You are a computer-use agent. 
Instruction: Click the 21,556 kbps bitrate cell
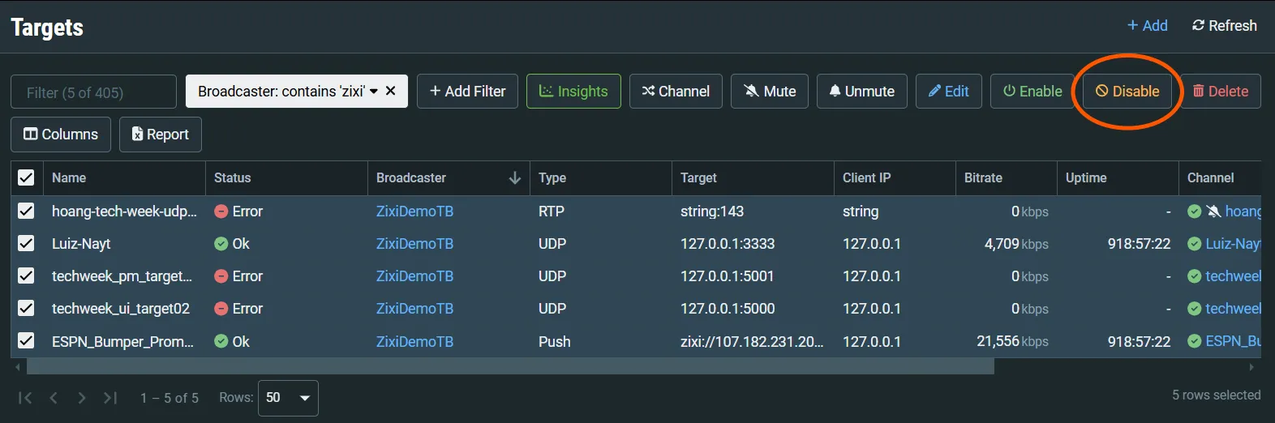[1012, 342]
